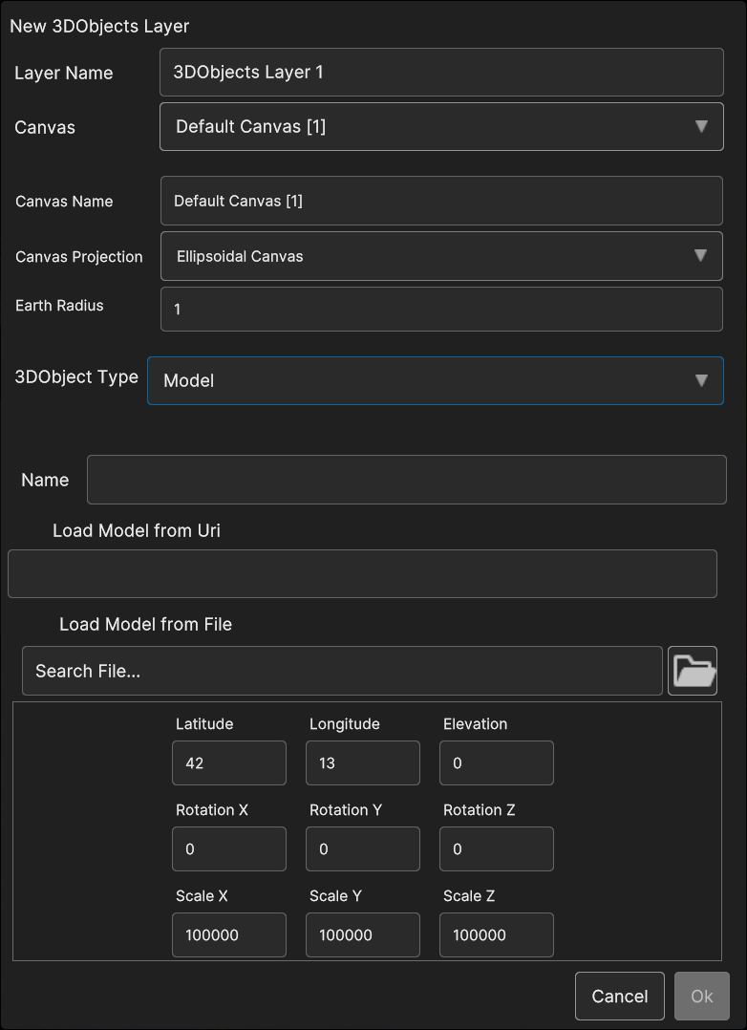Screen dimensions: 747x1030
Task: Click the Ok button
Action: pos(701,997)
